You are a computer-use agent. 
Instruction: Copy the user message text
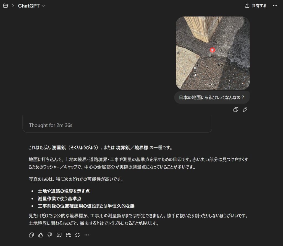pyautogui.click(x=236, y=110)
